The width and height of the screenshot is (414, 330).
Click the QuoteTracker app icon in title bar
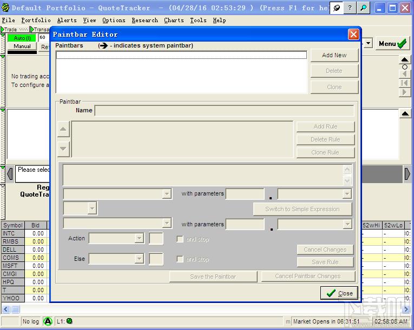tap(5, 8)
